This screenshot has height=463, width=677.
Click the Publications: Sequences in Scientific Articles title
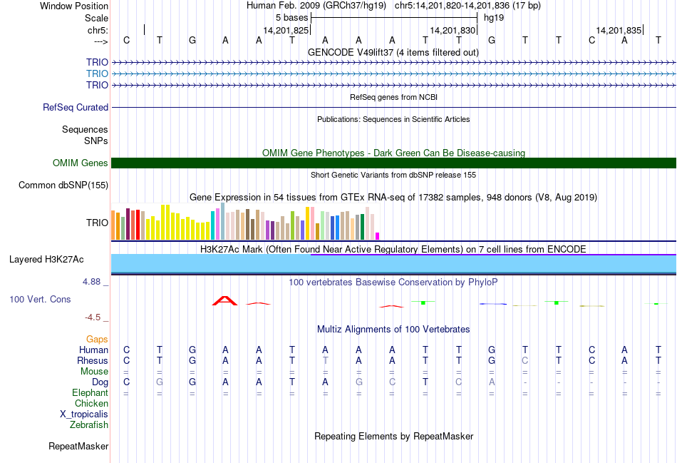pyautogui.click(x=393, y=119)
